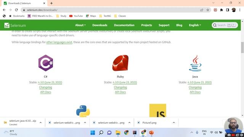
Task: Open the Documentation nav item
Action: (x=124, y=25)
